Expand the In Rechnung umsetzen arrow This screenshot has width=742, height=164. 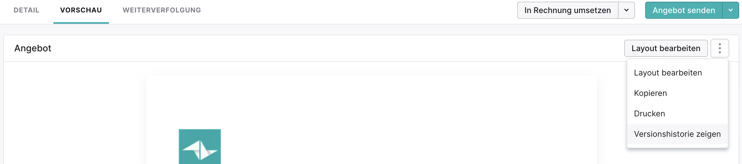tap(626, 10)
